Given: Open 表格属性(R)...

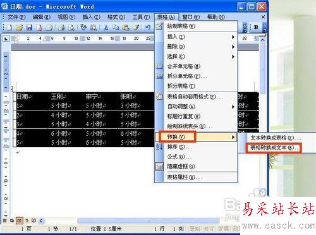Looking at the screenshot, I should 196,177.
